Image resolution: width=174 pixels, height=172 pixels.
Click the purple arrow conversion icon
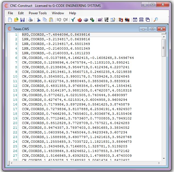[x=100, y=20]
